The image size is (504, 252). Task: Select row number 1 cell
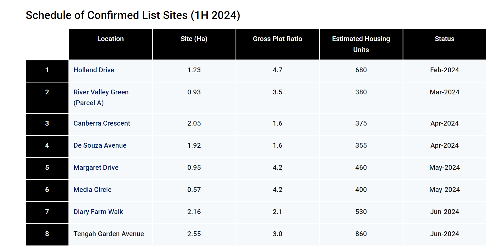point(47,71)
